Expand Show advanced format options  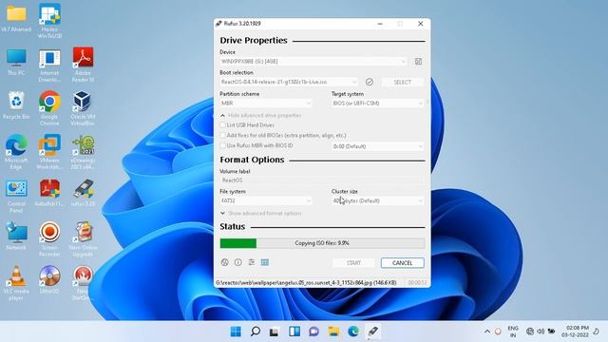click(x=260, y=213)
